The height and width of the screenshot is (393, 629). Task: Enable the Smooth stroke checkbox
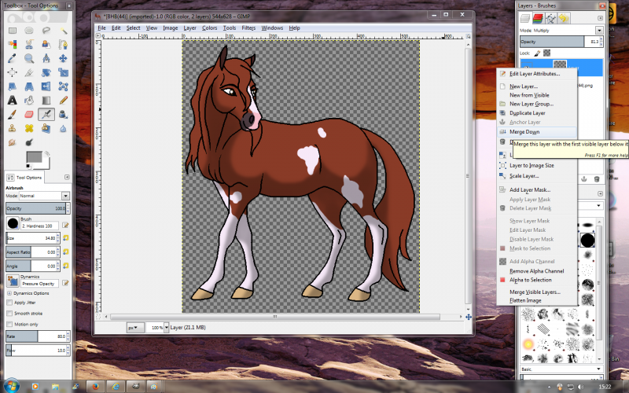point(9,313)
